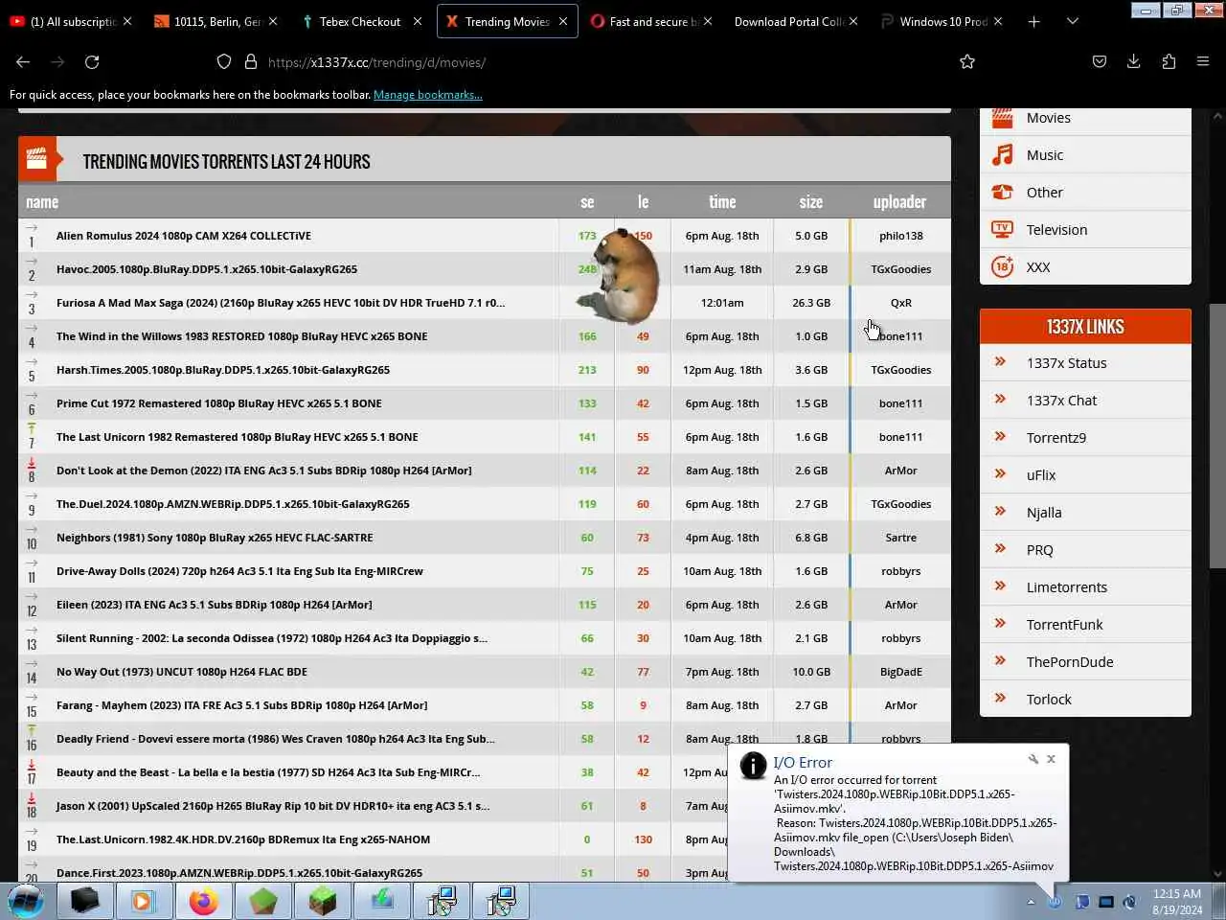Open the Firefox extensions puzzle icon
The width and height of the screenshot is (1226, 920).
click(x=1169, y=61)
